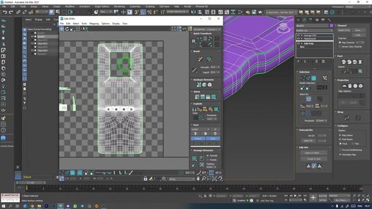Click the Open UV Editor button
Image resolution: width=372 pixels, height=209 pixels.
(x=314, y=153)
